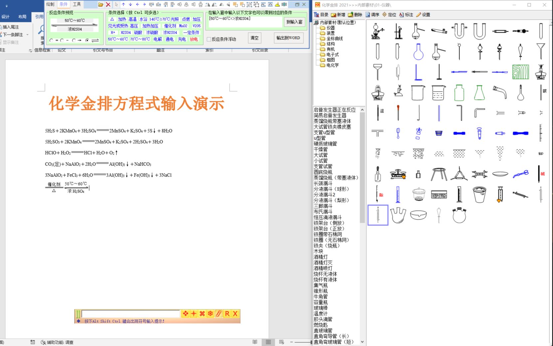Click the red X icon in input bar
This screenshot has height=346, width=553.
point(235,314)
